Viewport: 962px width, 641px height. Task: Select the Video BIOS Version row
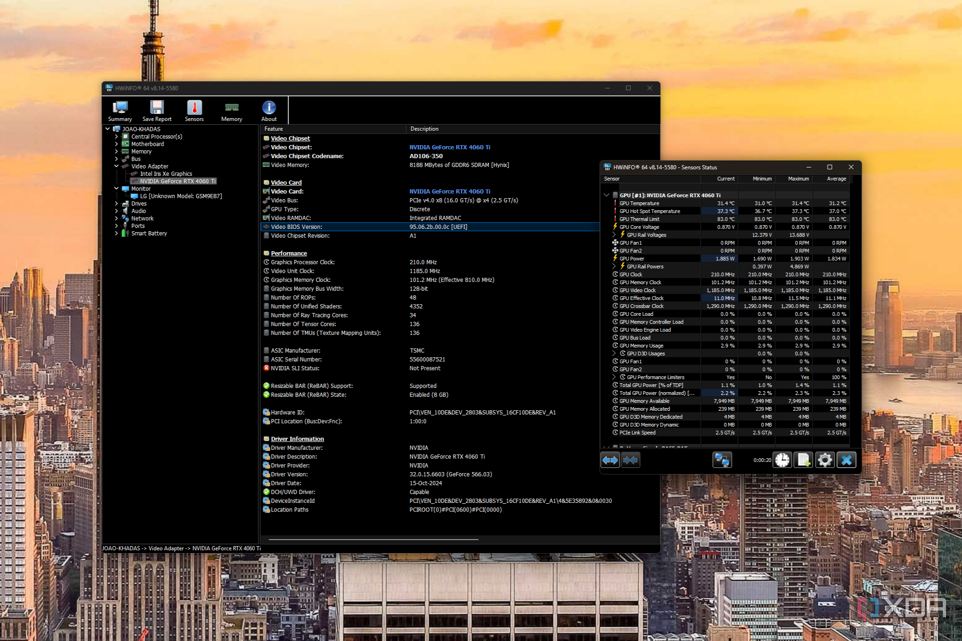430,227
